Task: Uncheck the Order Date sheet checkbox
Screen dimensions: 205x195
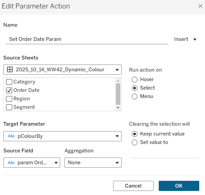Action: point(9,90)
